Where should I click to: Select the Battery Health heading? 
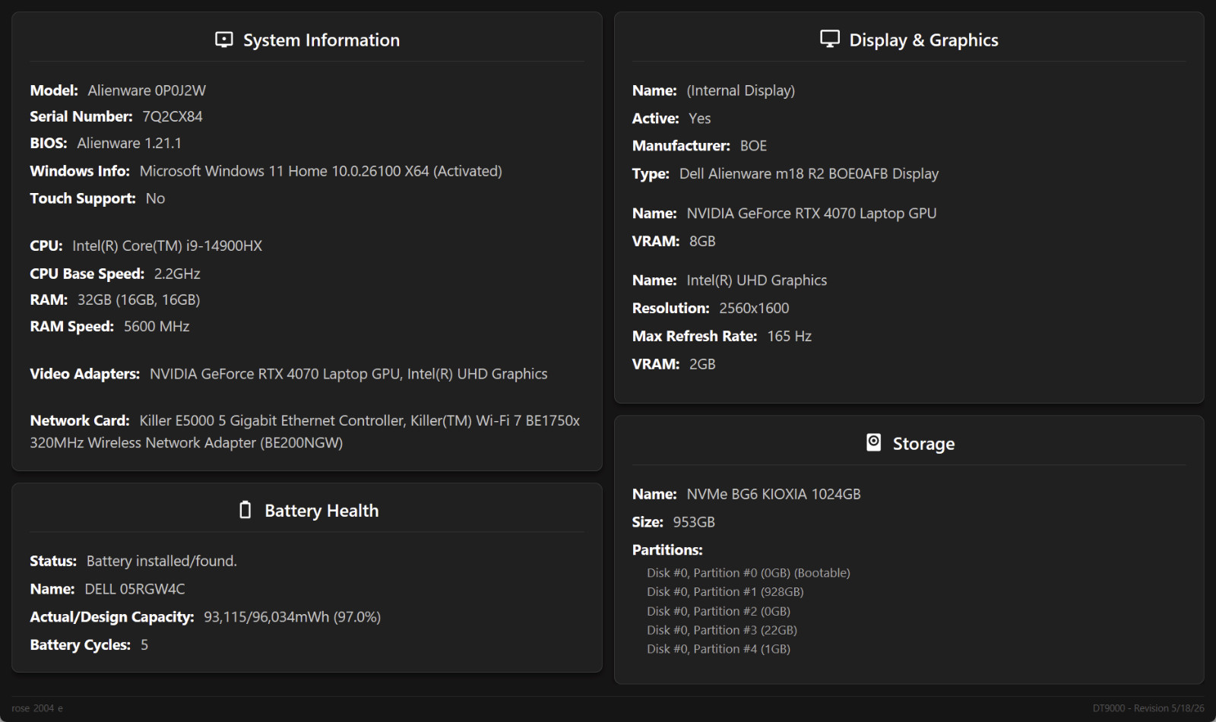(321, 511)
